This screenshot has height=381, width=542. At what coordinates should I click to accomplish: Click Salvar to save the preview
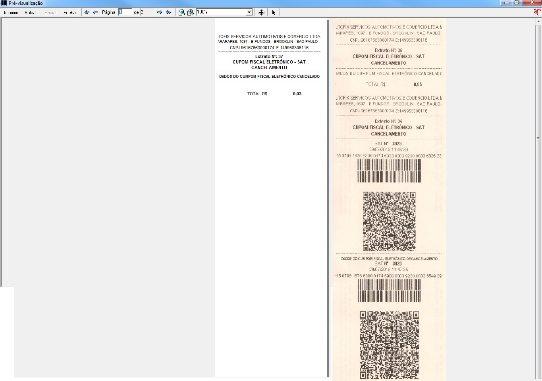tap(31, 13)
